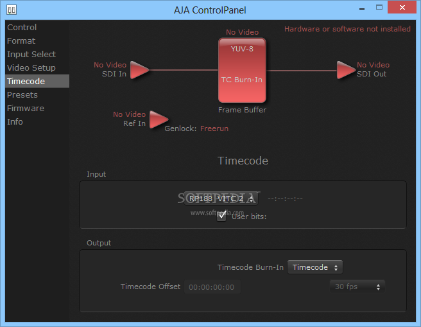Click the Ref In triangle icon

(x=159, y=119)
